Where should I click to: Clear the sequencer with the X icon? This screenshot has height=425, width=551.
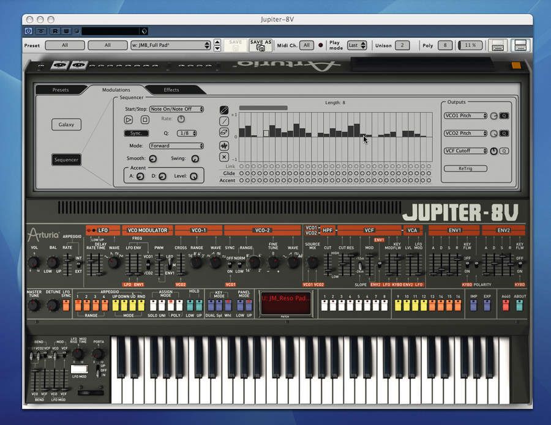[224, 157]
